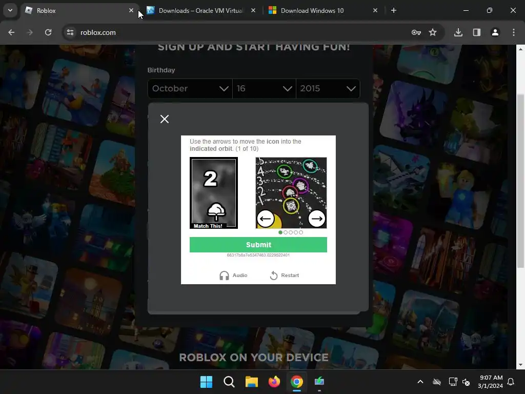Open the Chrome three-dot menu
The height and width of the screenshot is (394, 525).
(x=514, y=32)
